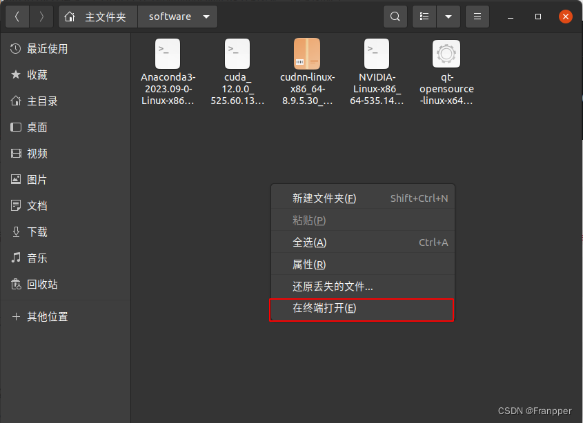
Task: Choose 在终端打开(E) from context menu
Action: click(362, 308)
